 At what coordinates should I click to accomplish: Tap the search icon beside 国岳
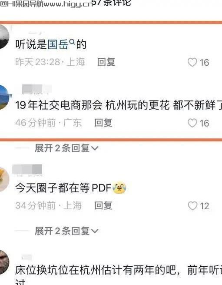pos(72,42)
